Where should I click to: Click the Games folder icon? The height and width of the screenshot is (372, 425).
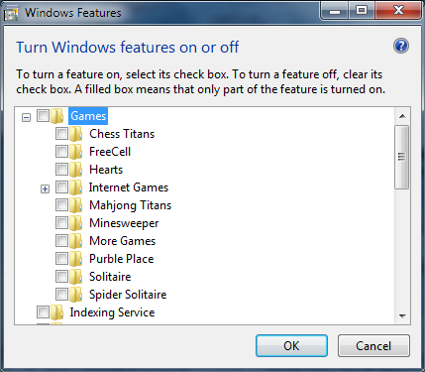click(57, 116)
